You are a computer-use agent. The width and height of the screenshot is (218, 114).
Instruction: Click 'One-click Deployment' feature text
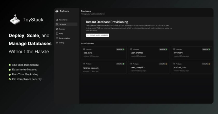[x=25, y=65]
